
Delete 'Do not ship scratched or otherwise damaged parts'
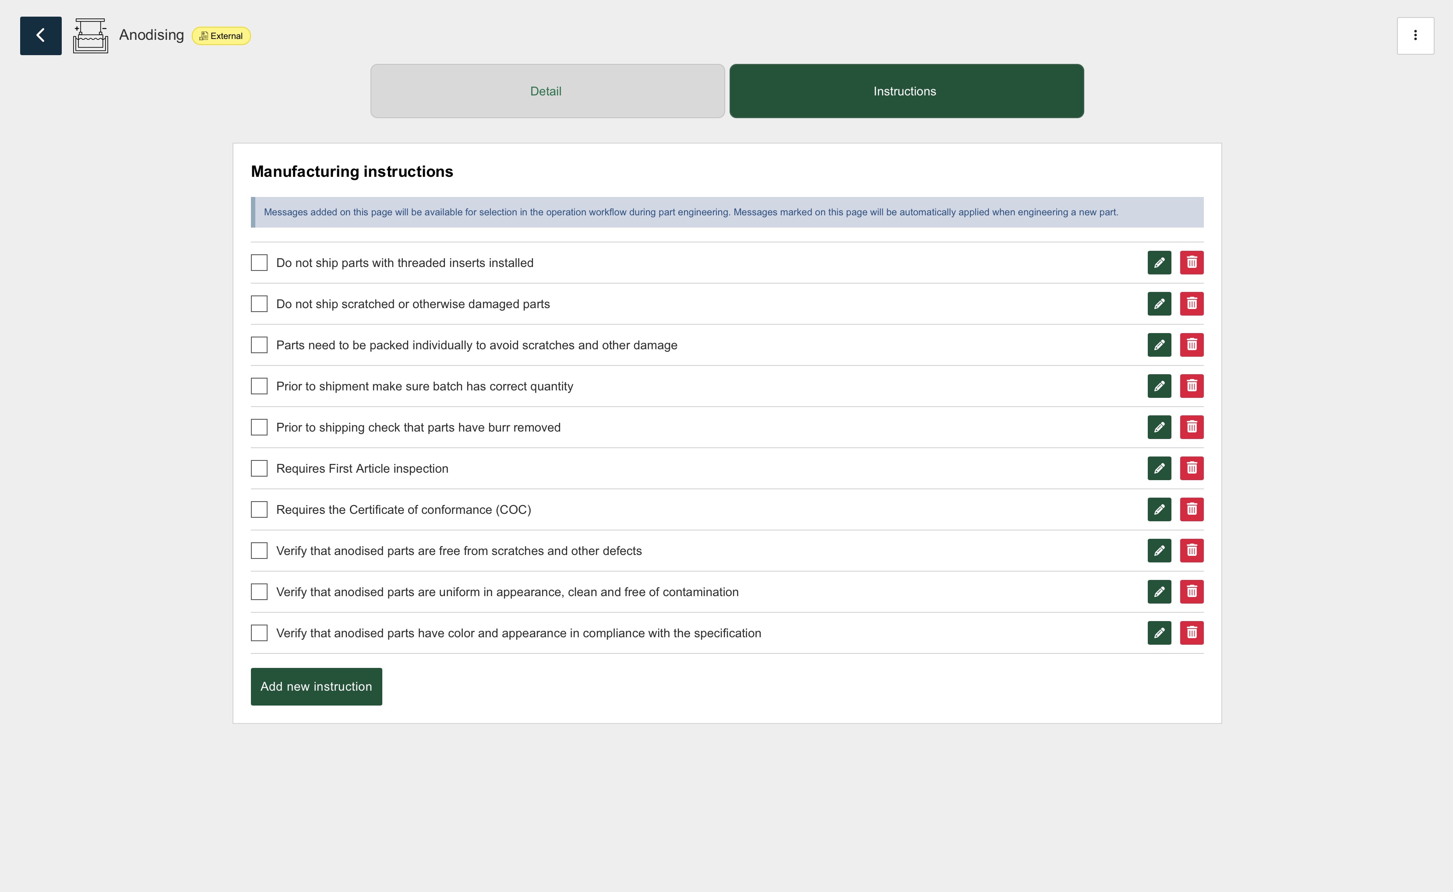click(x=1192, y=304)
